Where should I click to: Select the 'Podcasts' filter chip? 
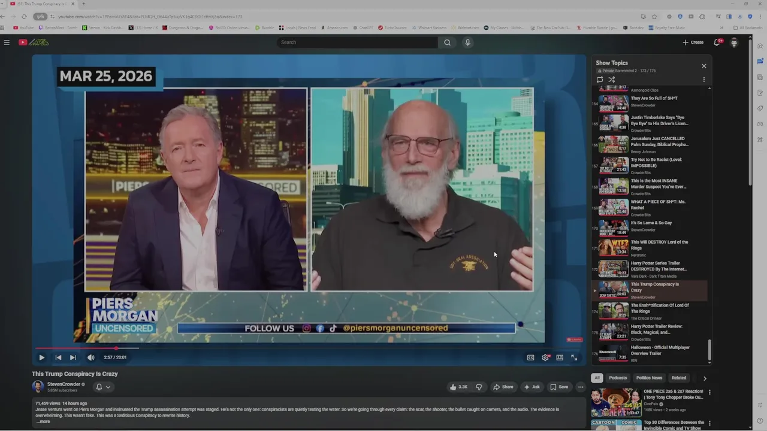[618, 378]
